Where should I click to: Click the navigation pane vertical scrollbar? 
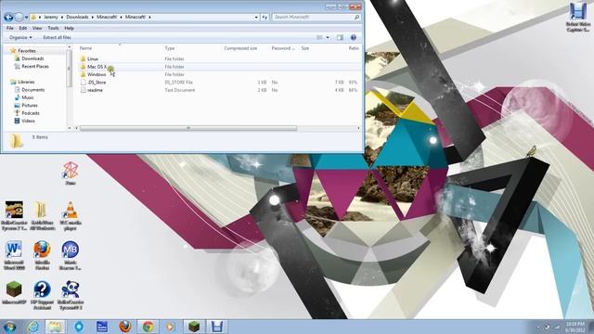pyautogui.click(x=70, y=68)
